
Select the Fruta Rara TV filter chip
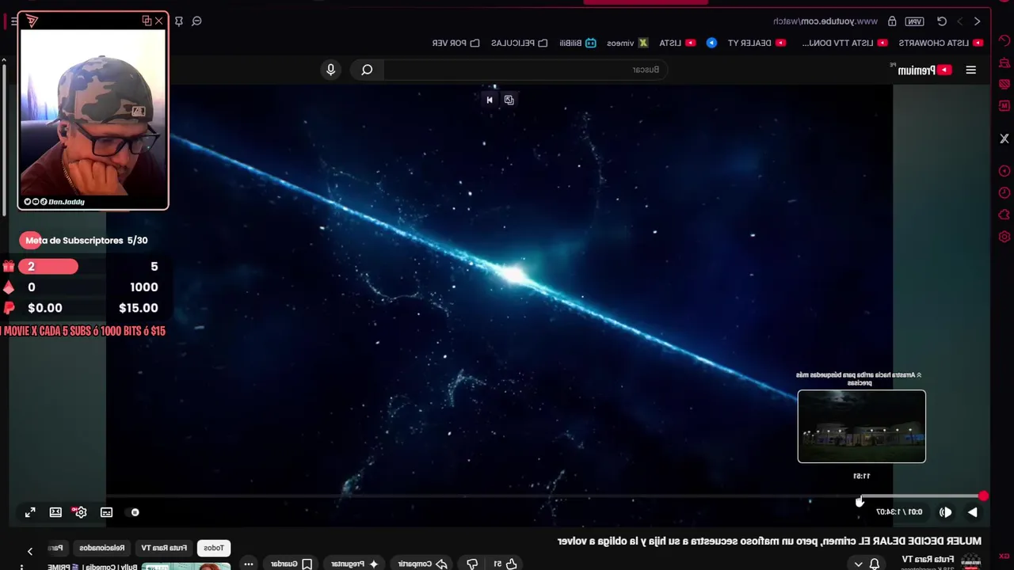(x=164, y=548)
